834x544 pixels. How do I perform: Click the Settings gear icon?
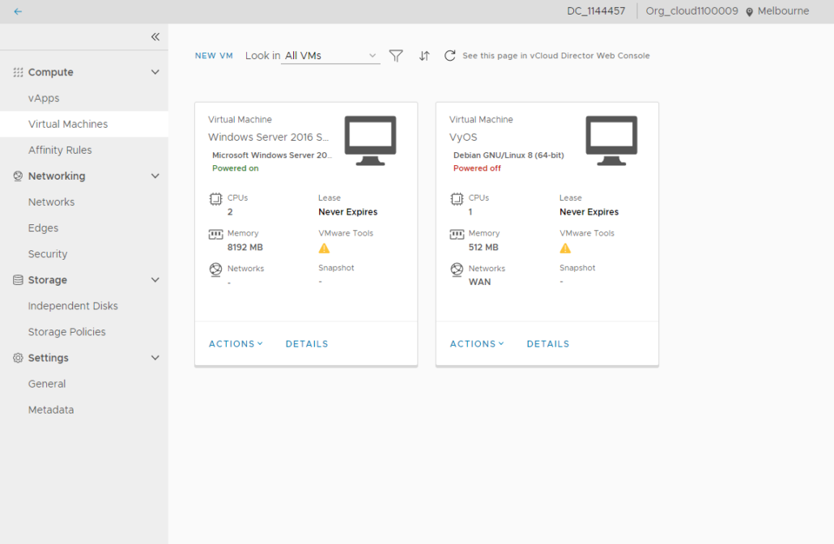point(18,358)
